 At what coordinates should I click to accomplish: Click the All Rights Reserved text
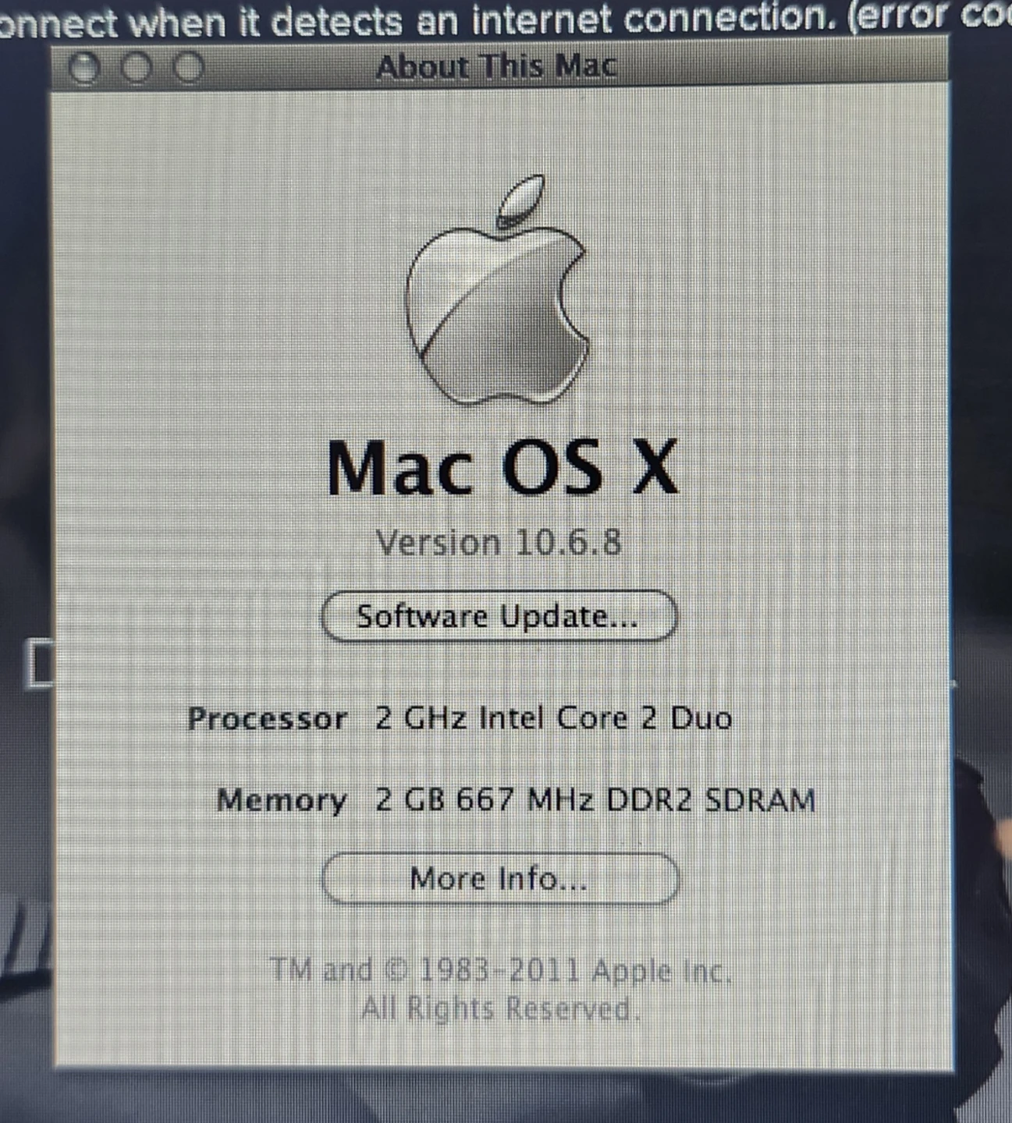(x=500, y=1008)
